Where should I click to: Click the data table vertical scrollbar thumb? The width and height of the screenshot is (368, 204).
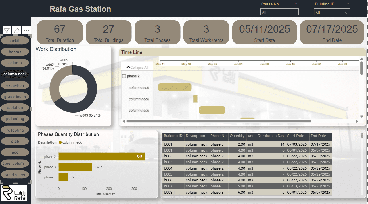tap(362, 136)
